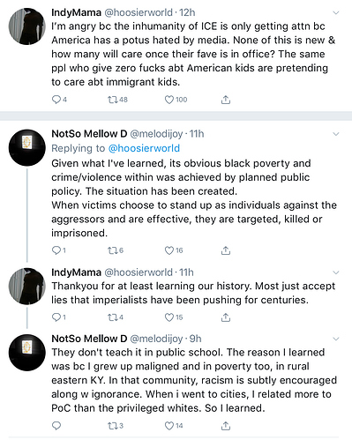The height and width of the screenshot is (440, 352).
Task: Reply to the 'learning our history' tweet
Action: click(56, 317)
